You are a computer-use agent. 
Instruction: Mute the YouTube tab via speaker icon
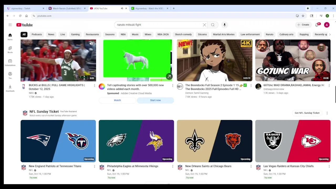[x=122, y=8]
